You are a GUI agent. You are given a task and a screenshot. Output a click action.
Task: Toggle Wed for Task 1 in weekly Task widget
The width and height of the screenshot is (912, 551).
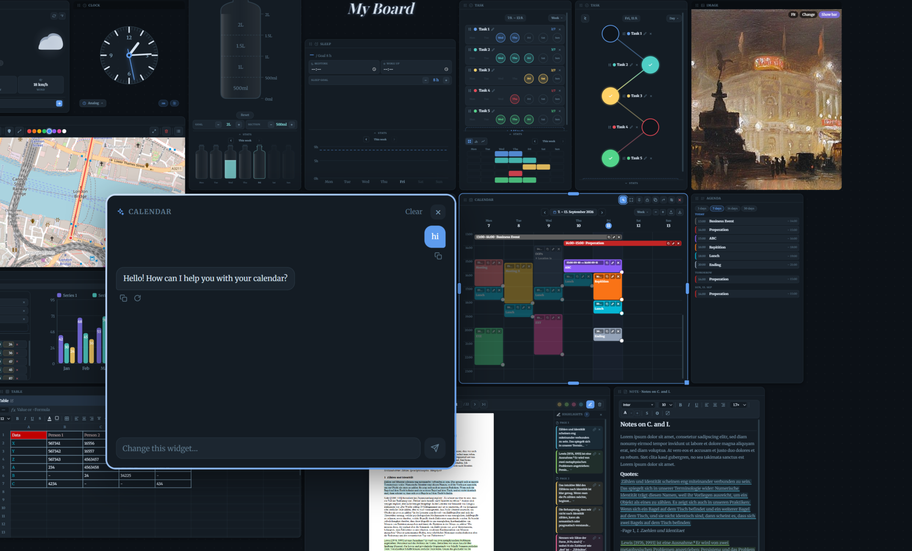click(x=500, y=38)
